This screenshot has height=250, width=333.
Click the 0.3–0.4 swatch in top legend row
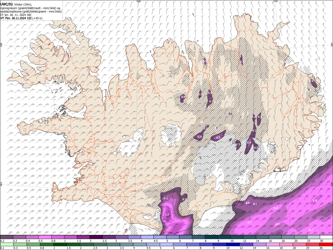[x=20, y=237]
